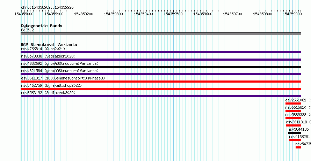The image size is (311, 161).
Task: Click the 6q25.2 band label
Action: click(x=27, y=30)
